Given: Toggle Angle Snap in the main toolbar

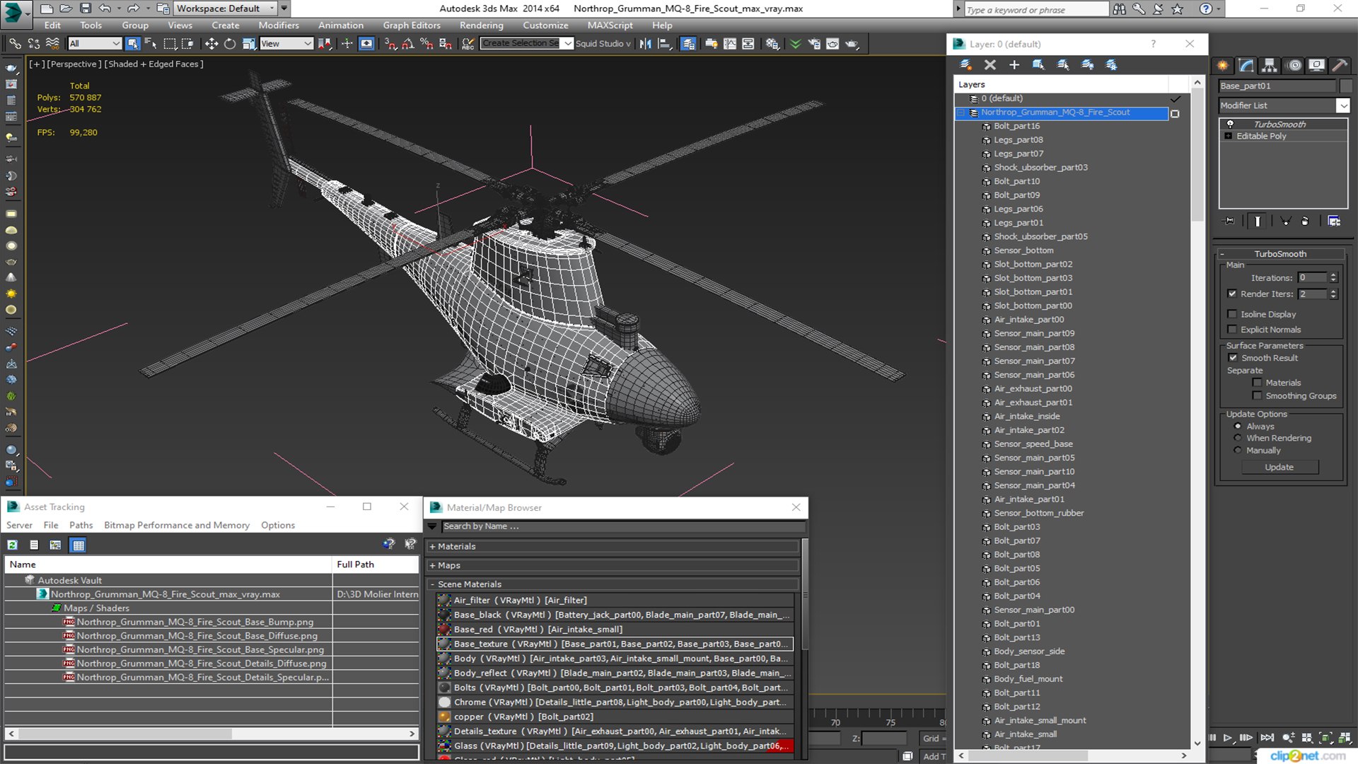Looking at the screenshot, I should [408, 44].
